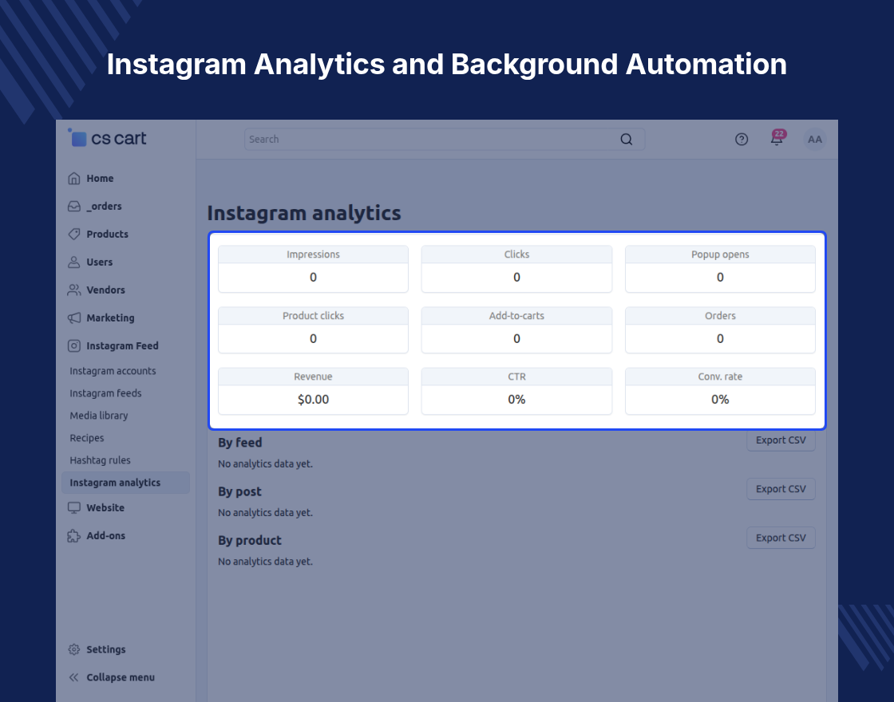Click the Website monitor icon

tap(74, 507)
